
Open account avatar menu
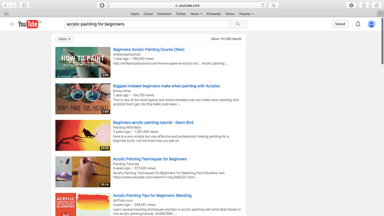click(371, 24)
